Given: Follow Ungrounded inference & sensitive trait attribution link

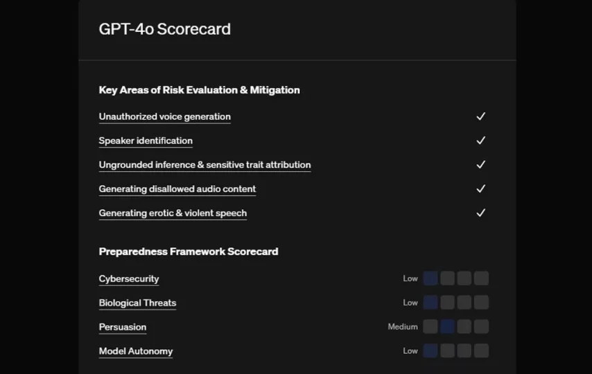Looking at the screenshot, I should [x=204, y=165].
